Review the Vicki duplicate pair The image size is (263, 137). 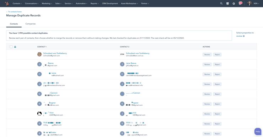pos(207,124)
